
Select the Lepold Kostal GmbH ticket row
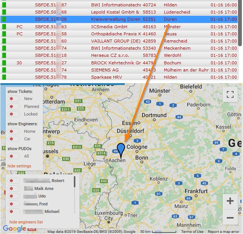coord(119,12)
